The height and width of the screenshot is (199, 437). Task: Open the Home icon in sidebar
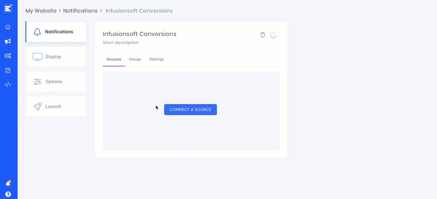(8, 27)
